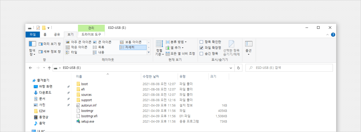Image resolution: width=361 pixels, height=132 pixels.
Task: Click 선택한 항목 숨기기/해제 button
Action: coord(231,48)
